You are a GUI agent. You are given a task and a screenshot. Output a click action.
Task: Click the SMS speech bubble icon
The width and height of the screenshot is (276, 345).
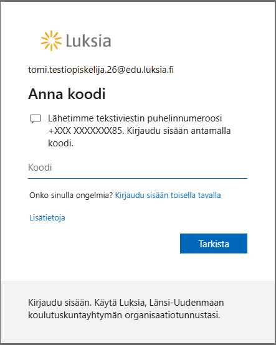coord(36,119)
